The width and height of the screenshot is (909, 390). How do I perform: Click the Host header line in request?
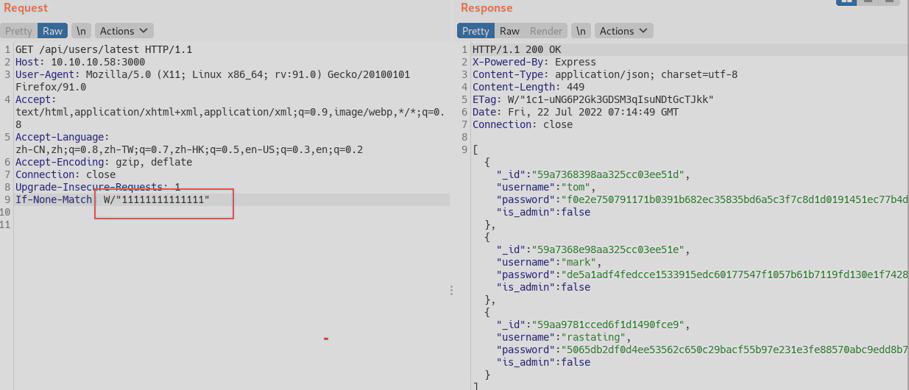75,63
